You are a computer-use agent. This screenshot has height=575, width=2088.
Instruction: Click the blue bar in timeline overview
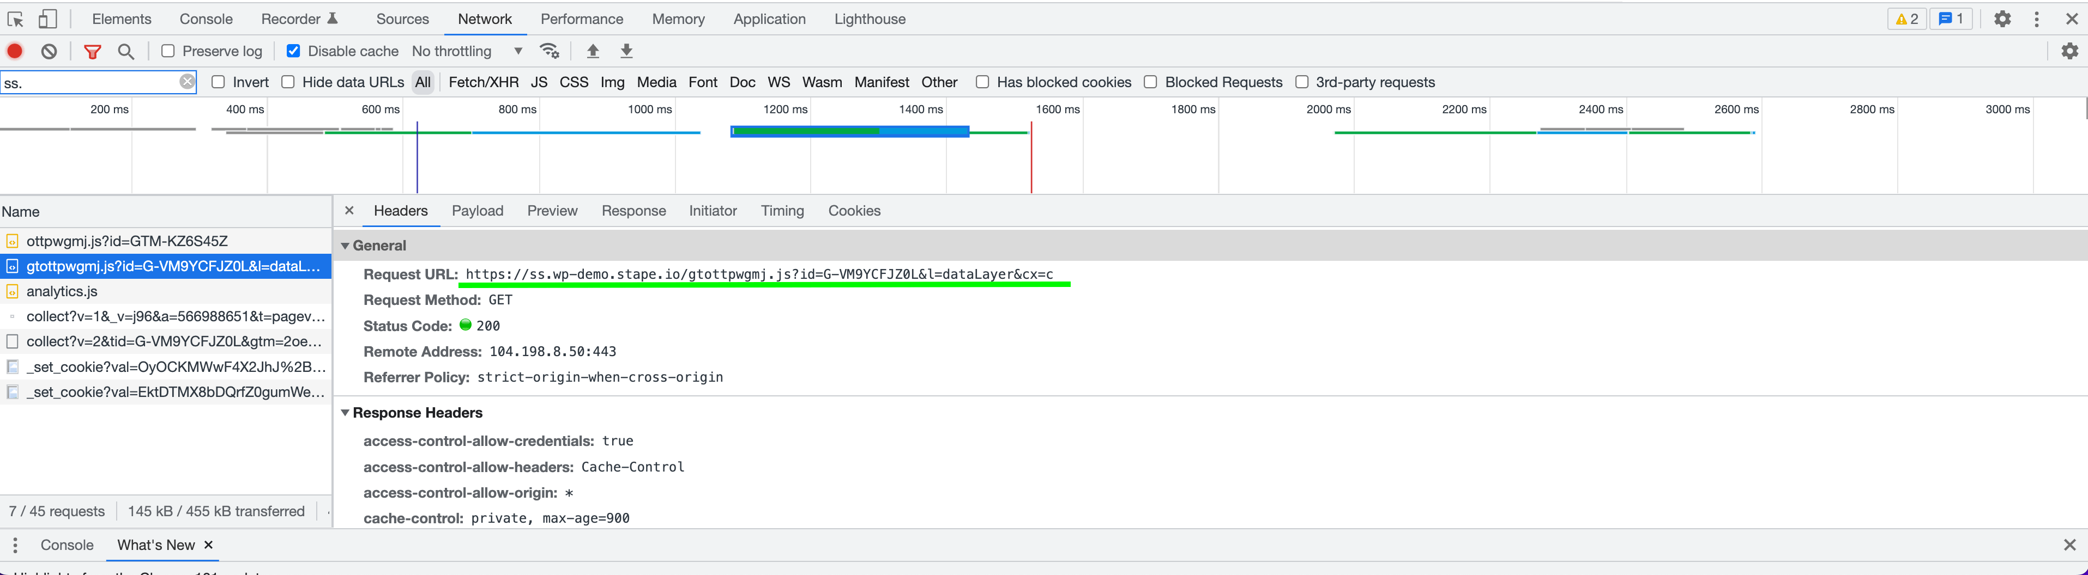[x=849, y=131]
